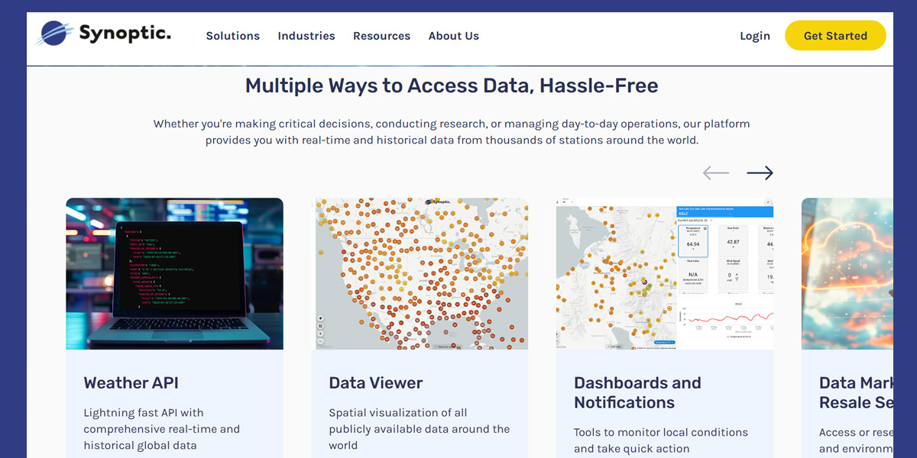This screenshot has width=917, height=458.
Task: Open the Weather API laptop code image
Action: 174,273
